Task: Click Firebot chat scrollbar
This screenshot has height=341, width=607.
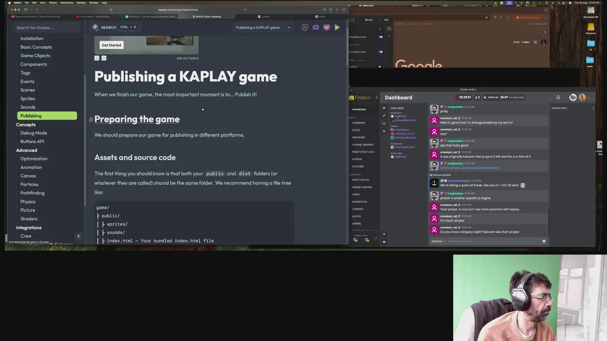Action: pos(549,222)
